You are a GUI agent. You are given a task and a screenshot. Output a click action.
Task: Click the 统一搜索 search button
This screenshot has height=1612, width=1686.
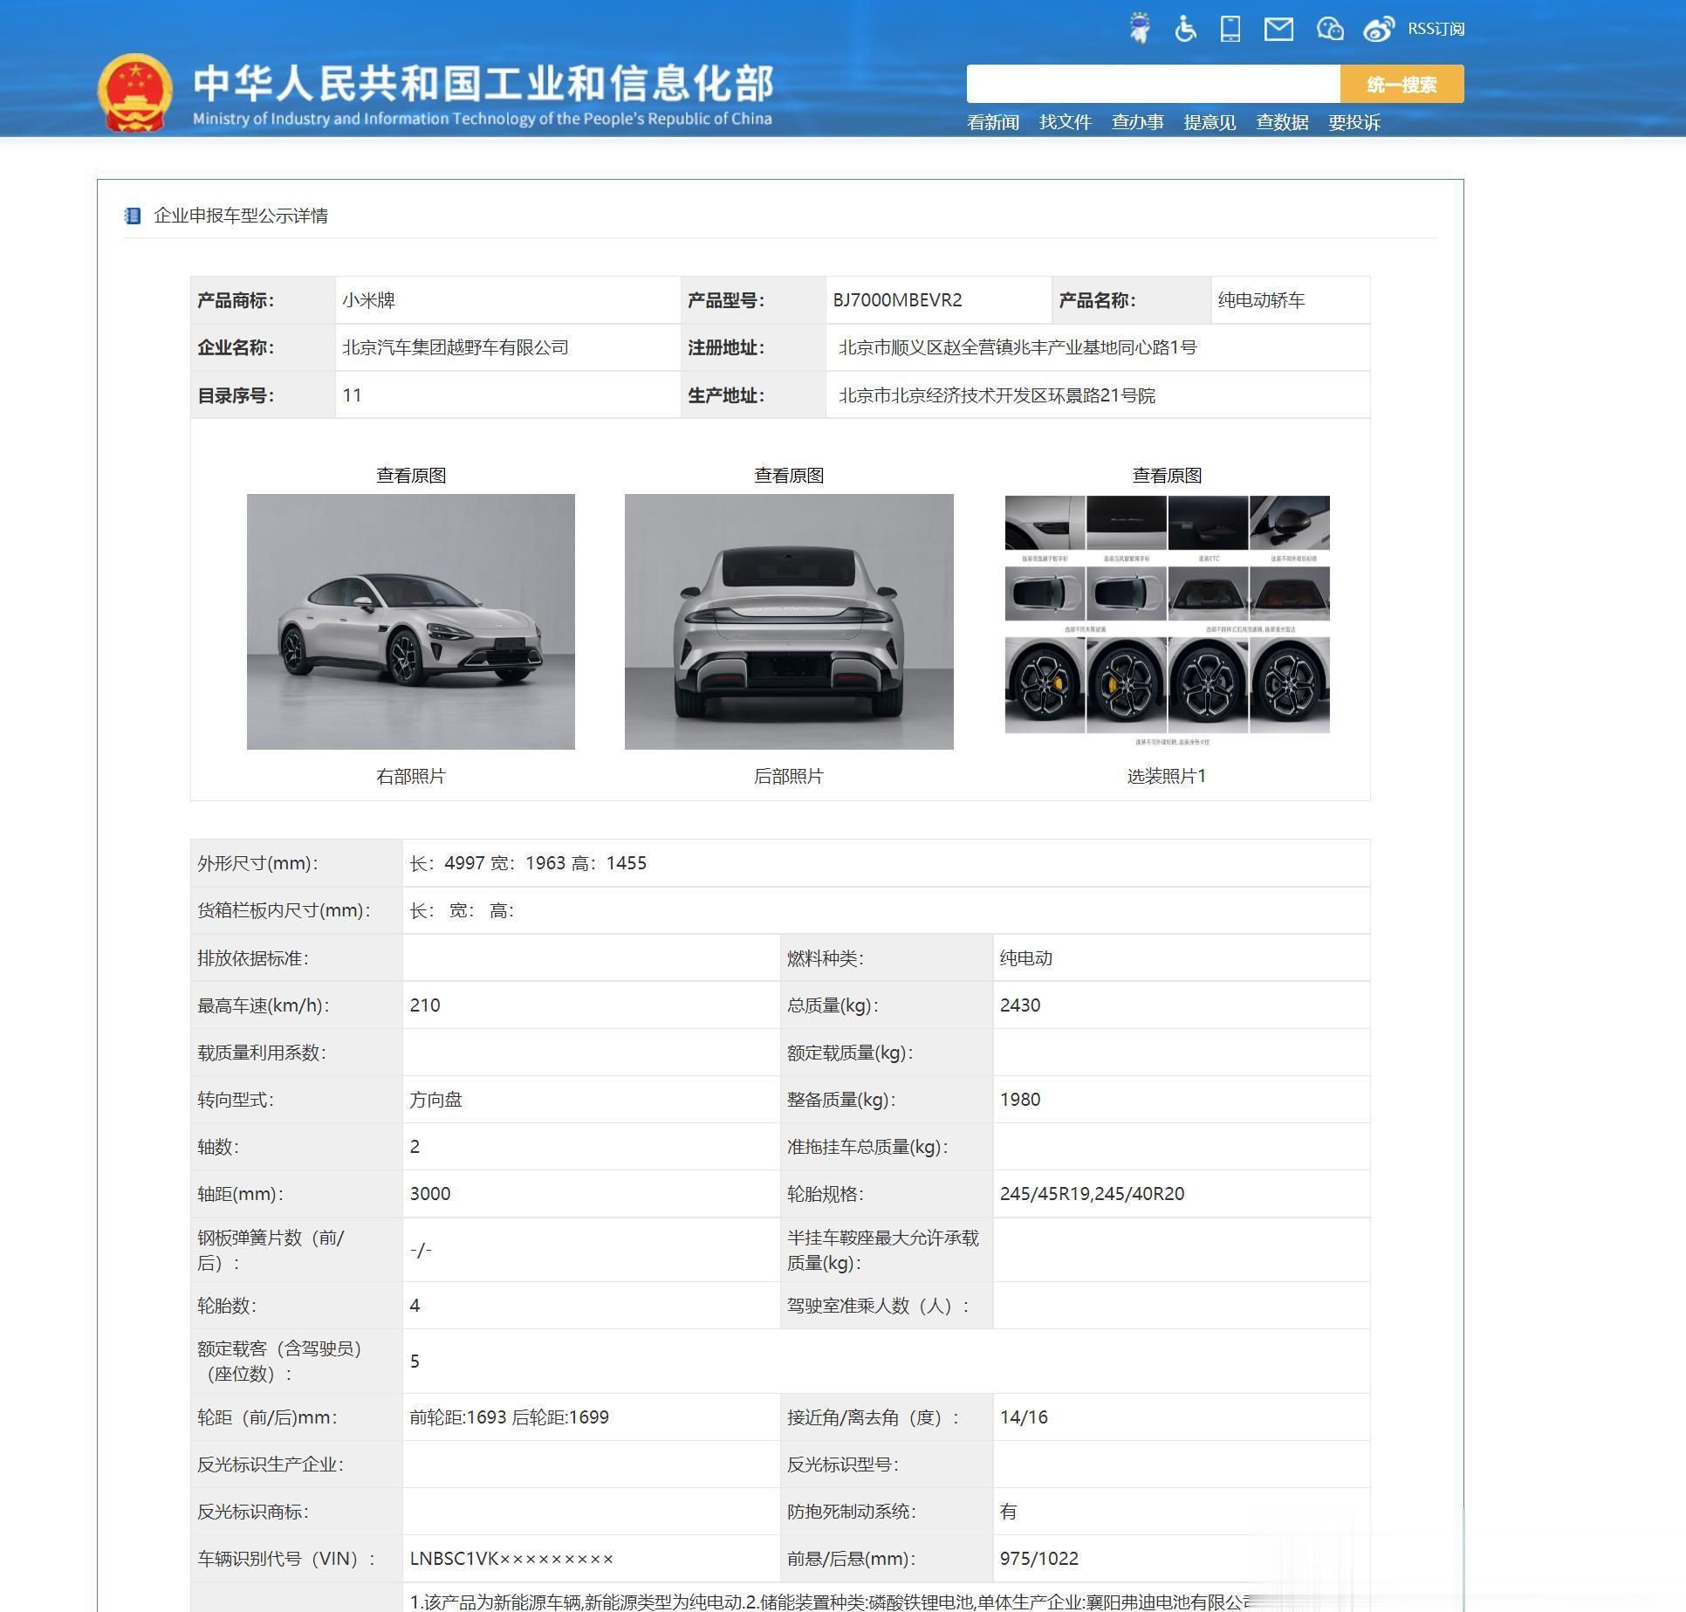pyautogui.click(x=1402, y=84)
